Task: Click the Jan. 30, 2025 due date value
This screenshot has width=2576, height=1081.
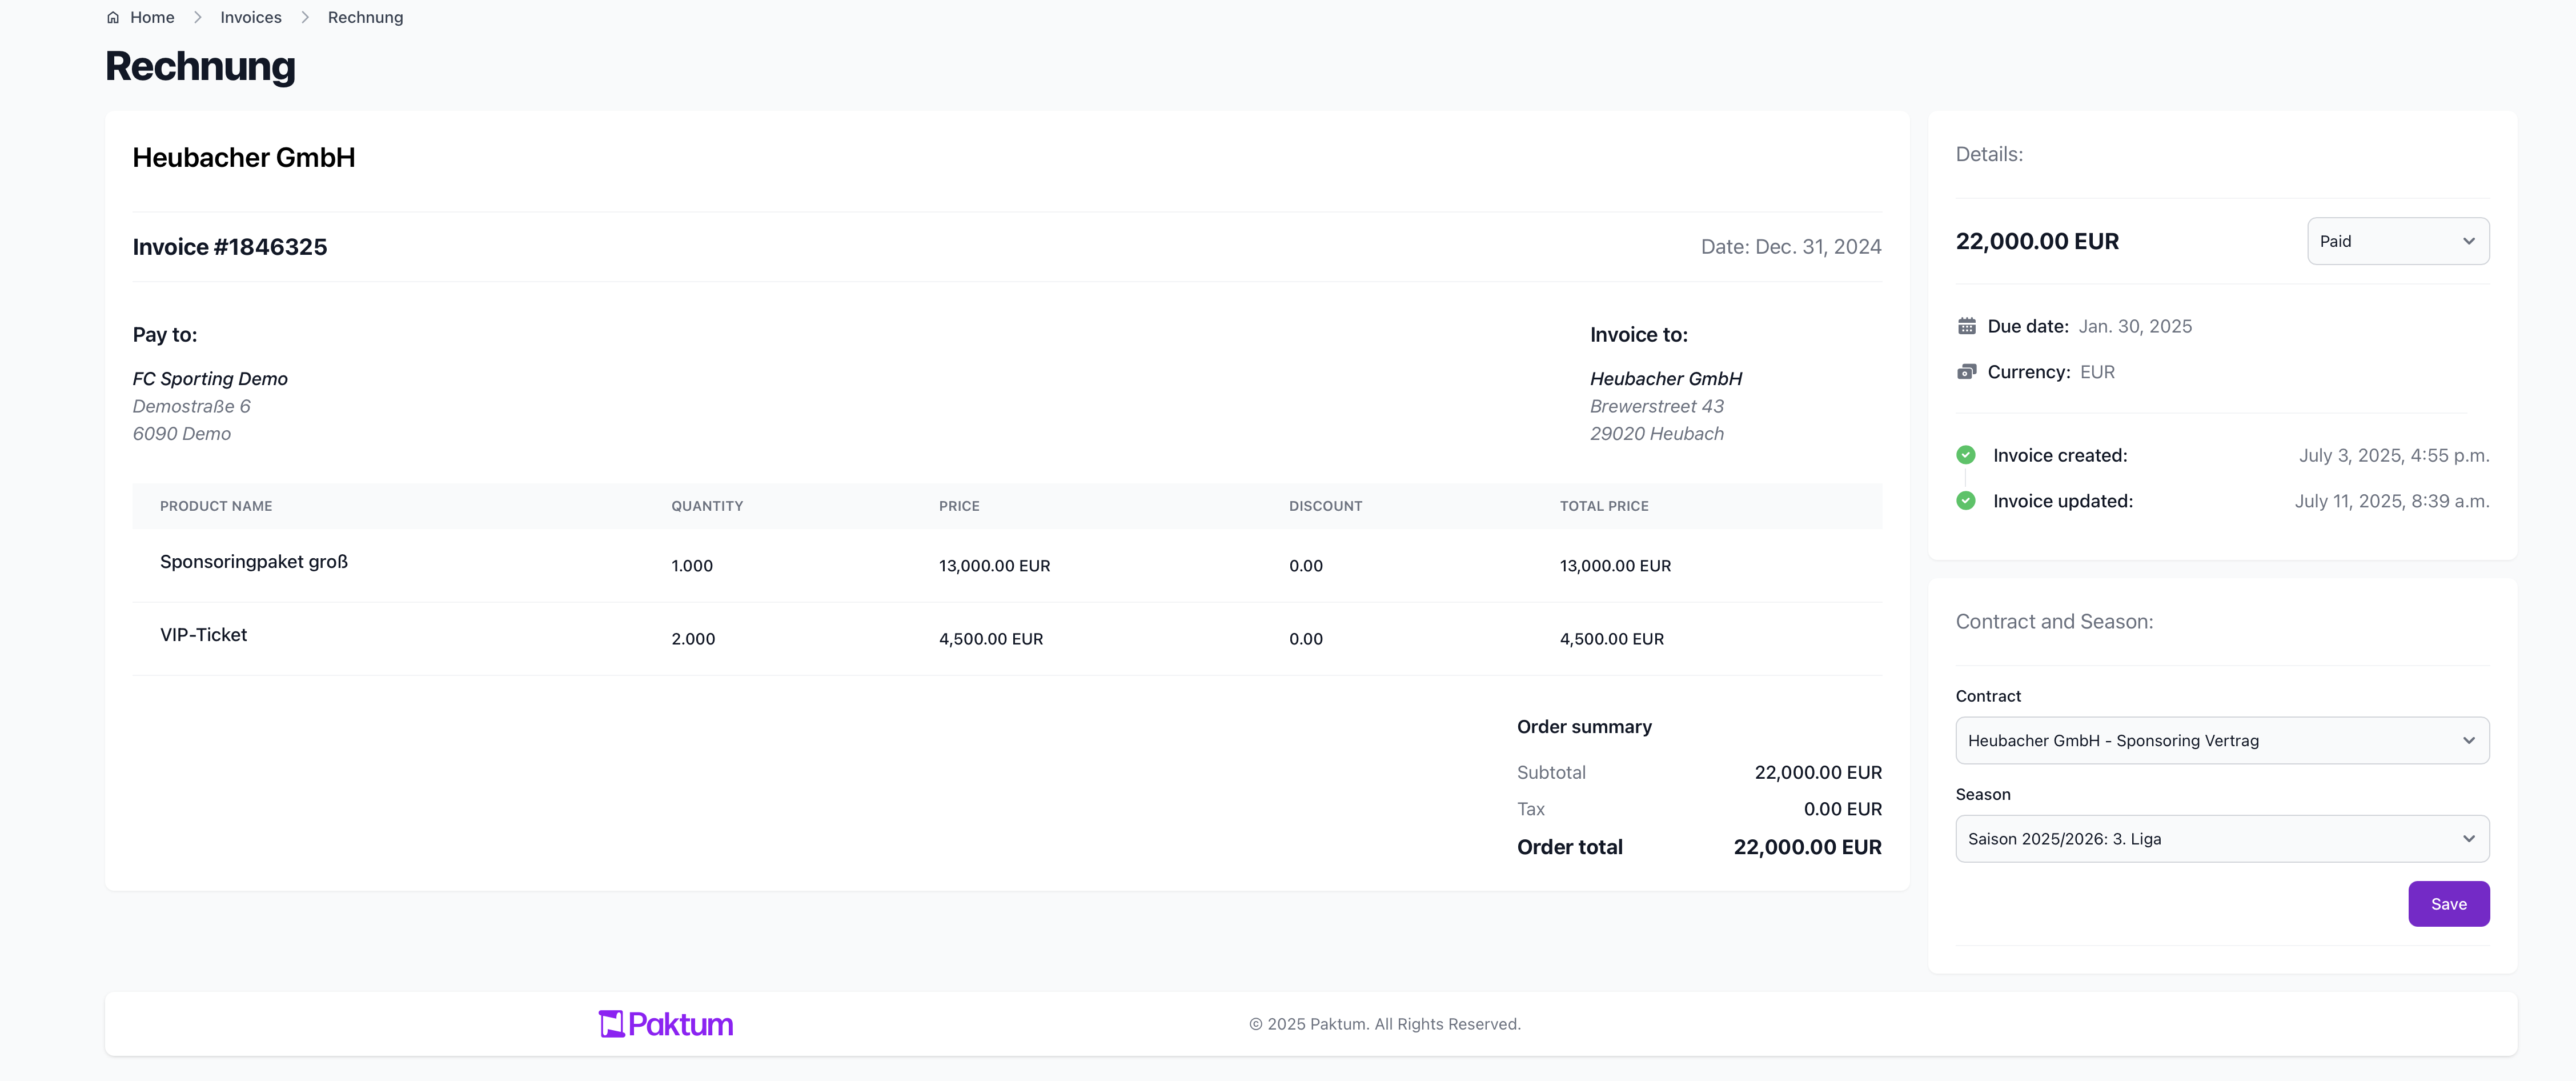Action: pos(2135,326)
